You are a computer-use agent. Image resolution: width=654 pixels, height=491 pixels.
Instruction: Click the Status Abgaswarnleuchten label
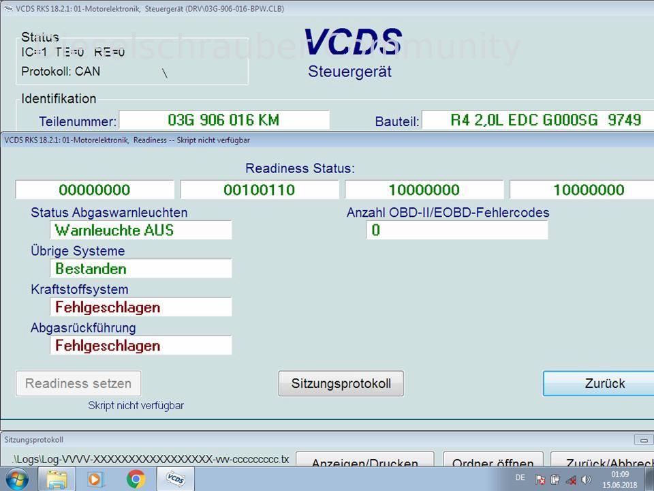click(109, 213)
